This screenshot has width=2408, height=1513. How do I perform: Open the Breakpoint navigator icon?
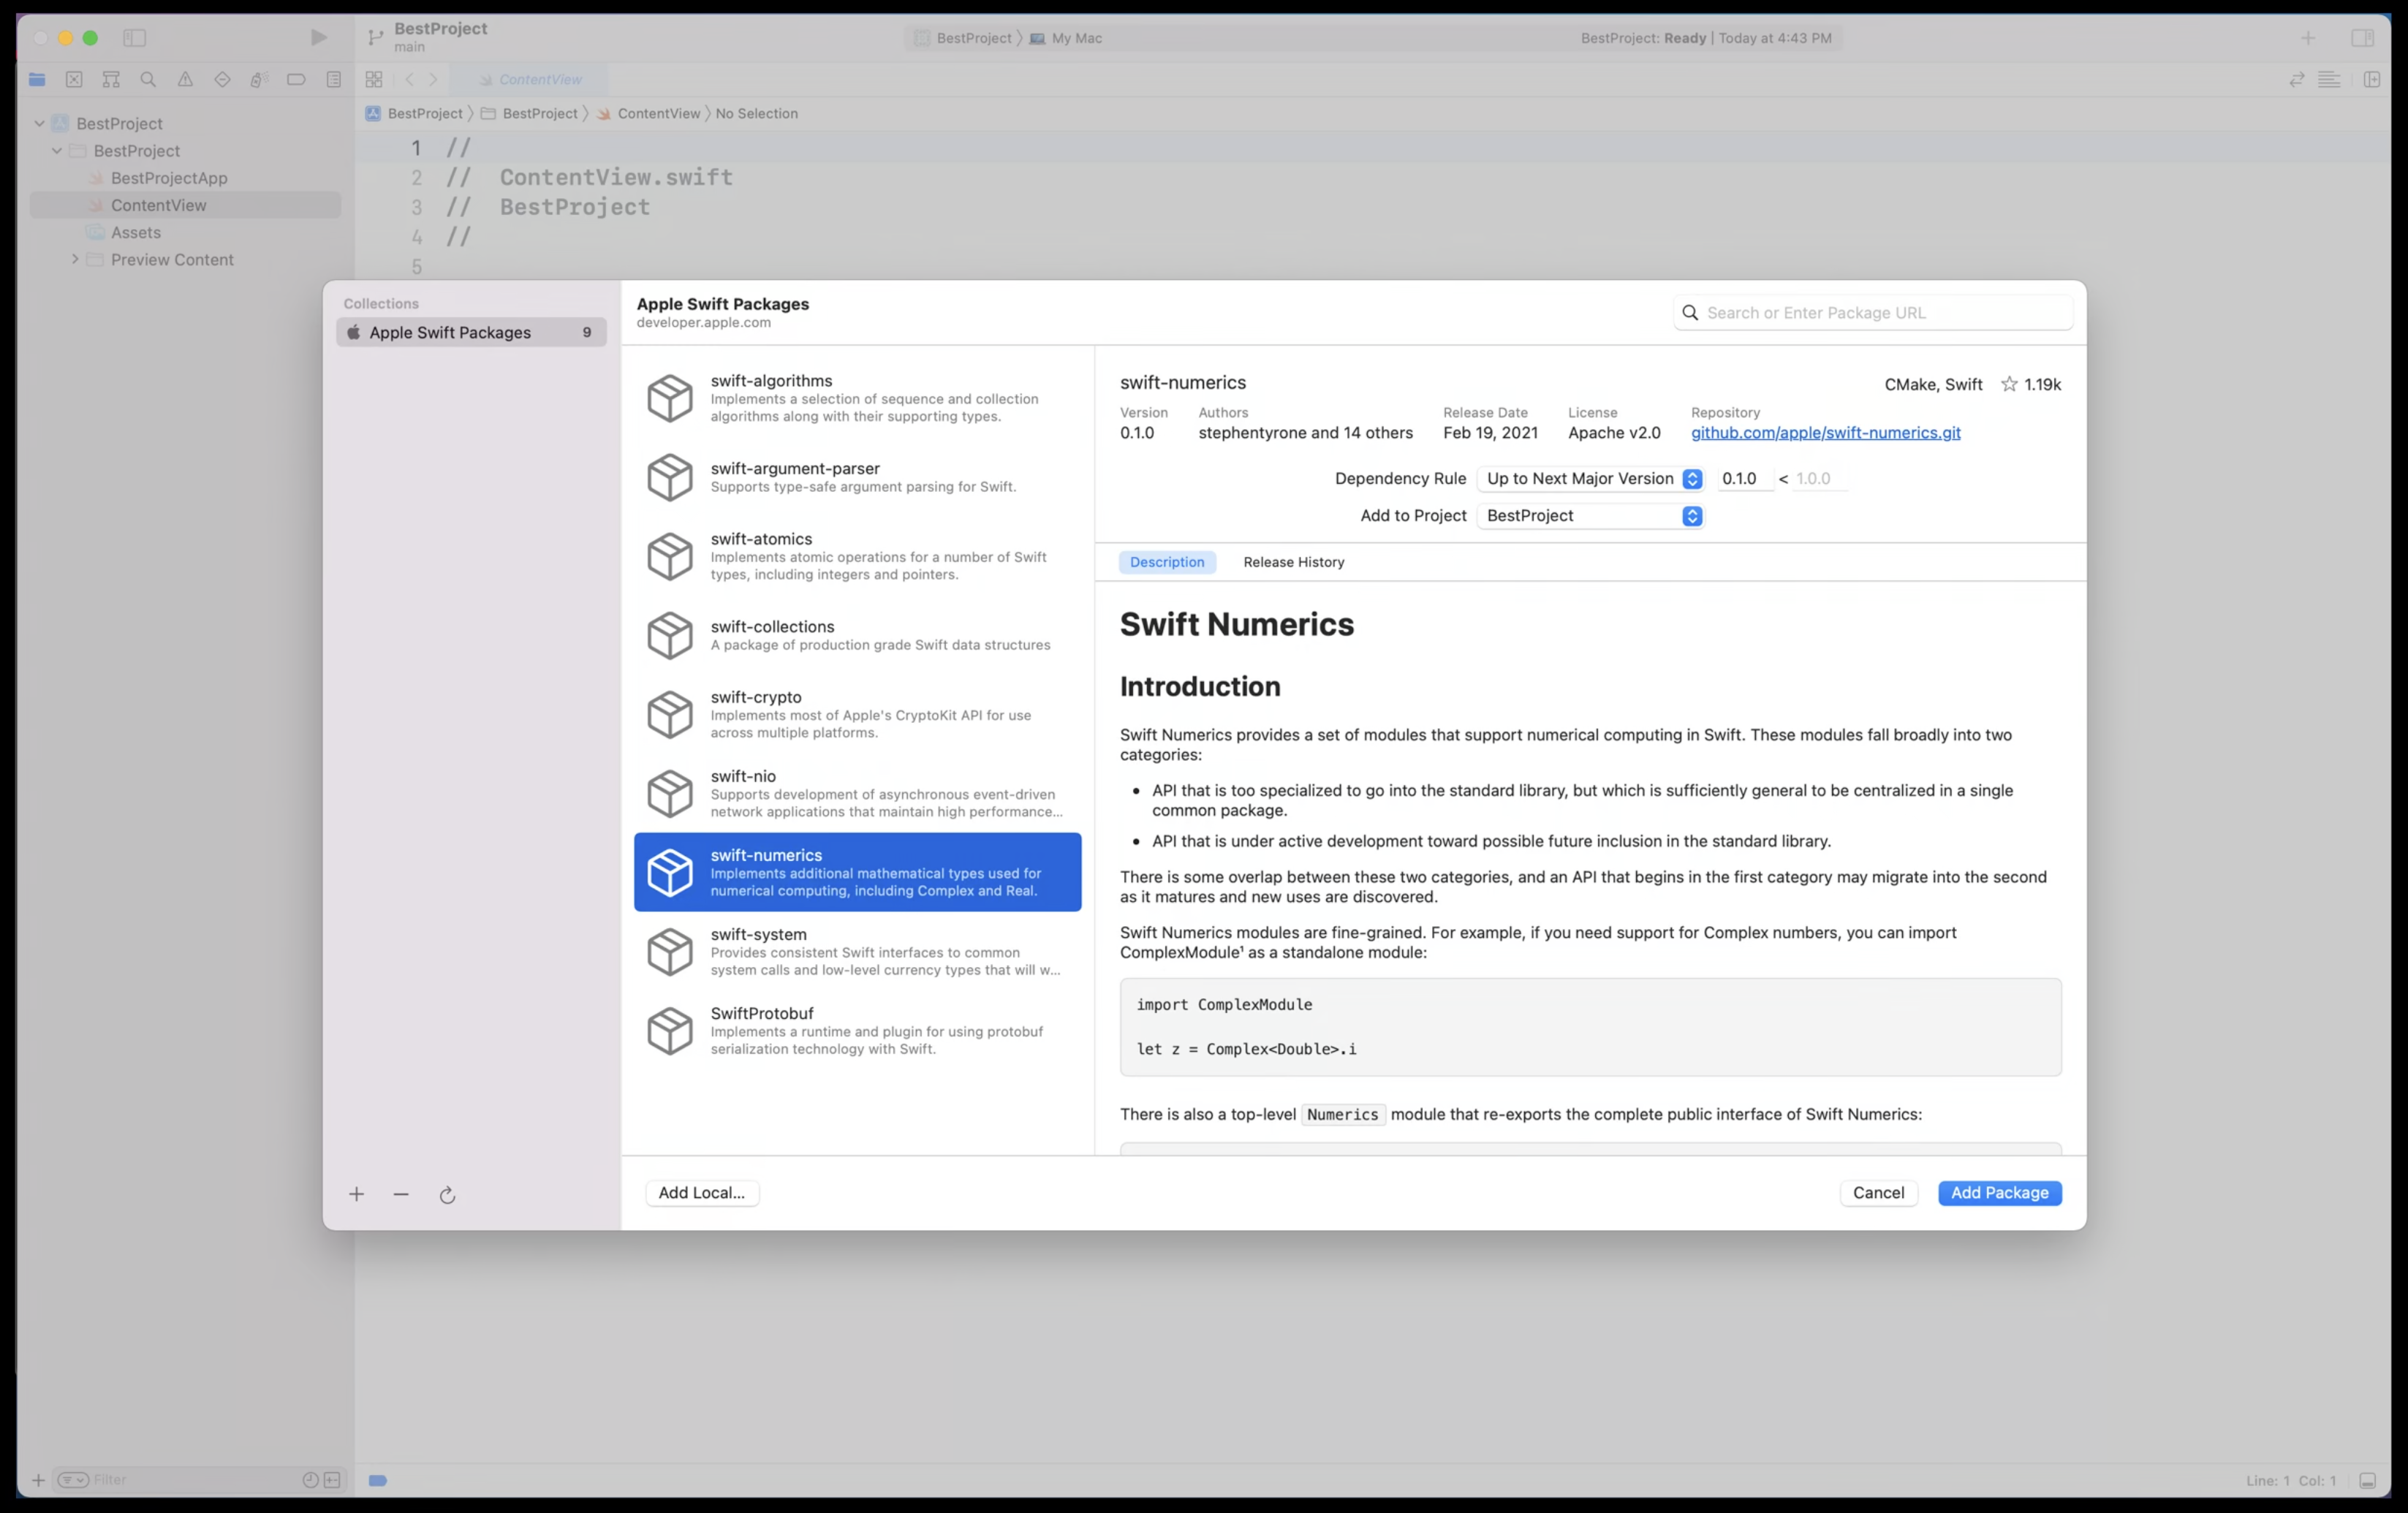[296, 80]
